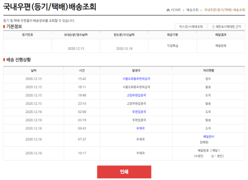Click the date in the 15:42 row
This screenshot has width=248, height=180.
[34, 79]
